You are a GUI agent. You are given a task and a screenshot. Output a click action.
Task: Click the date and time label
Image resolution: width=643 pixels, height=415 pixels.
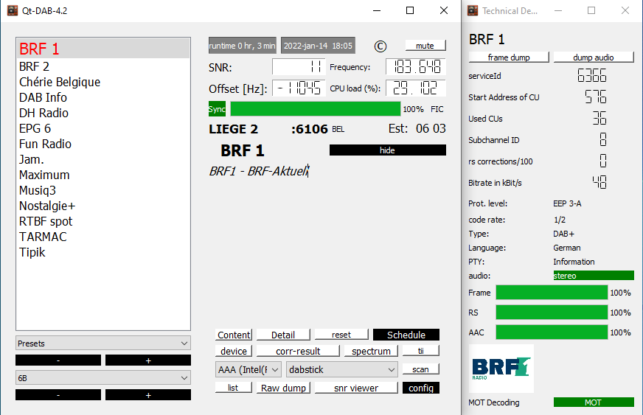(x=319, y=46)
